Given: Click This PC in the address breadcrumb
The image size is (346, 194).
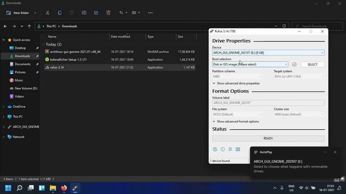Looking at the screenshot, I should click(x=51, y=26).
